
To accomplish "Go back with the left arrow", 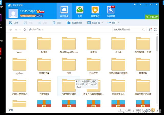I will tap(11, 30).
